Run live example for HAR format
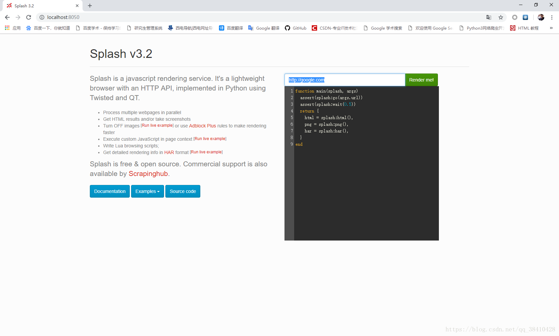Image resolution: width=559 pixels, height=336 pixels. tap(206, 152)
